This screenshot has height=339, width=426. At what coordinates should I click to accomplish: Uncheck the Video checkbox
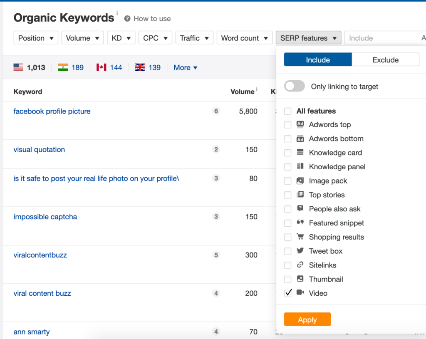tap(287, 293)
